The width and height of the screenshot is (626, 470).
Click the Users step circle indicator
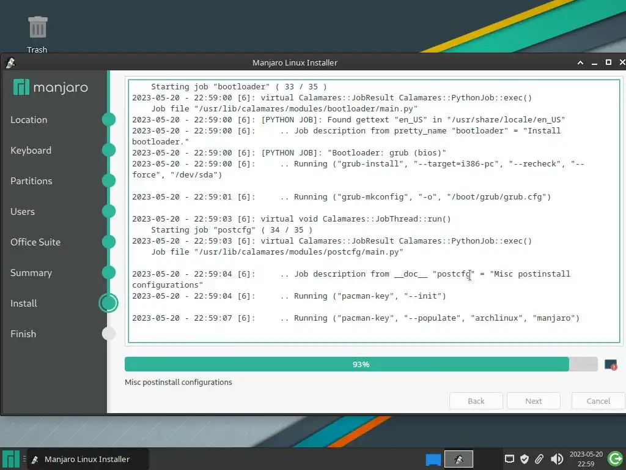[109, 211]
